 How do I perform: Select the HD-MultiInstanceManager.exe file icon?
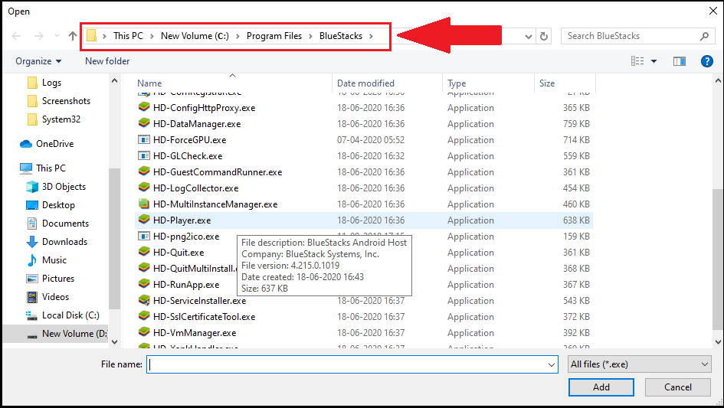[144, 204]
